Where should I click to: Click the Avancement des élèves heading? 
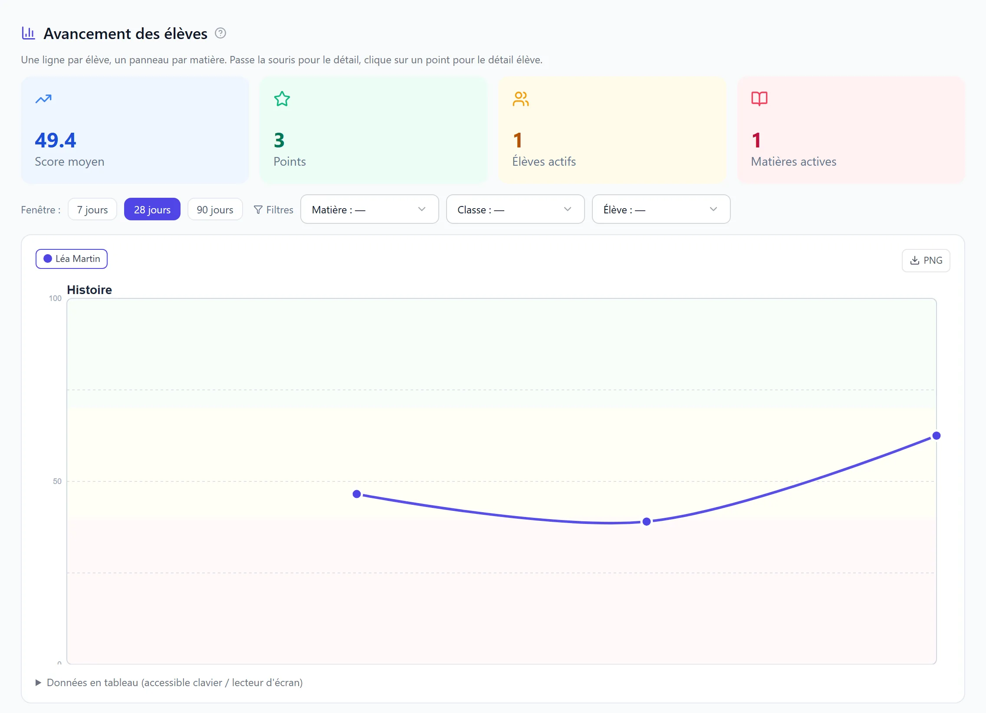tap(125, 33)
